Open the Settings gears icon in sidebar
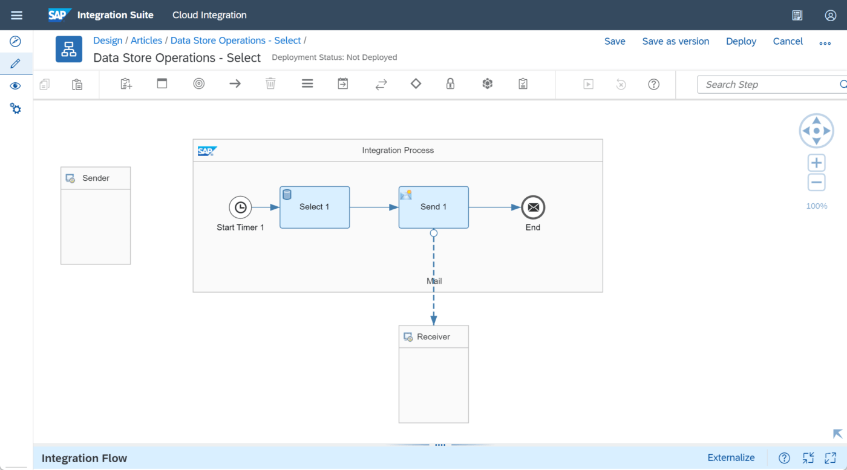 (16, 108)
